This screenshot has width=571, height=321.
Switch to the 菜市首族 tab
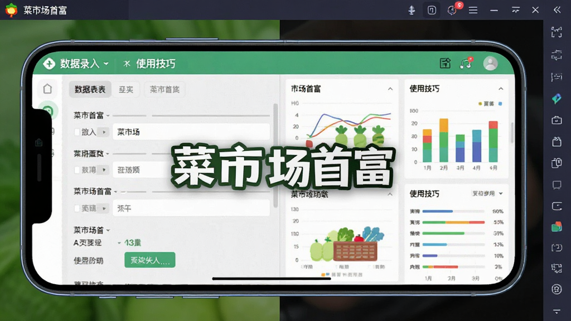164,90
